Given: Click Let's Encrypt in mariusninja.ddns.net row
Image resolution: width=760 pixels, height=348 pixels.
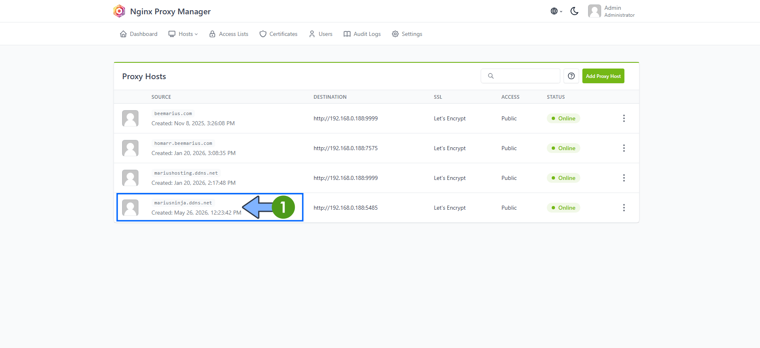Looking at the screenshot, I should (x=450, y=208).
